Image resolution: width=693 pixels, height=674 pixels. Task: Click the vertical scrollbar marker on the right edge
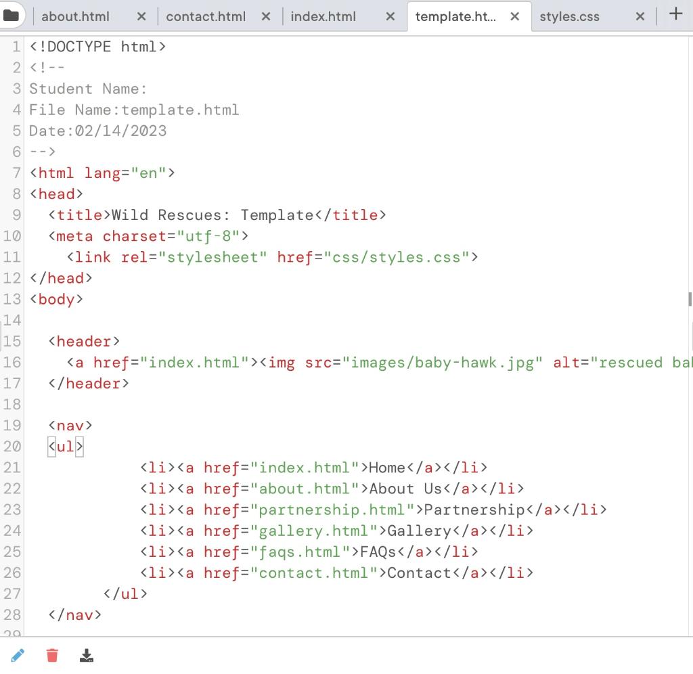(690, 299)
